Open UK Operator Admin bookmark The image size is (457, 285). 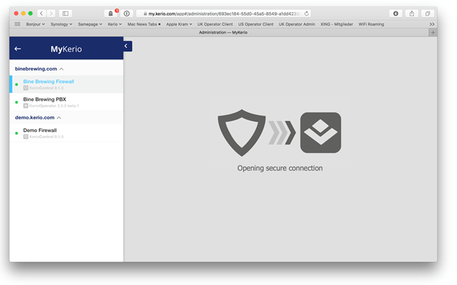tap(297, 24)
